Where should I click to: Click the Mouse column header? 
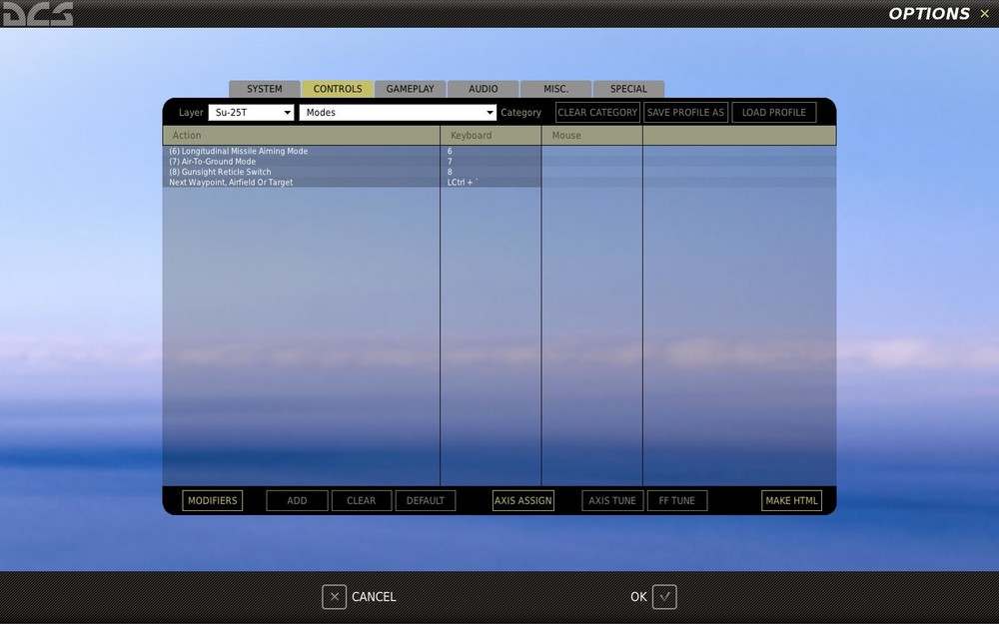591,136
